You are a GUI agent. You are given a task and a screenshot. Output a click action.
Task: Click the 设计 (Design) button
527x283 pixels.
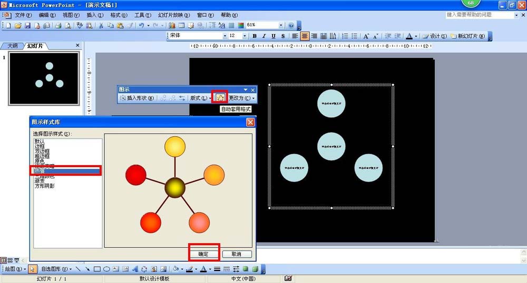pyautogui.click(x=435, y=36)
